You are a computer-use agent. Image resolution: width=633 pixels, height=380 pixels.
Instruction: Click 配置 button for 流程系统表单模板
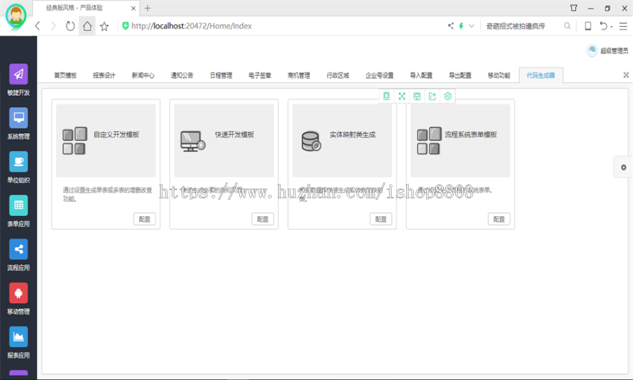499,219
